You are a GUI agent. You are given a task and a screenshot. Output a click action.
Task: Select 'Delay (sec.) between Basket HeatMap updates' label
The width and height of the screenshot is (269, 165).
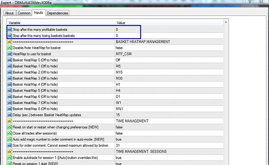tap(47, 115)
